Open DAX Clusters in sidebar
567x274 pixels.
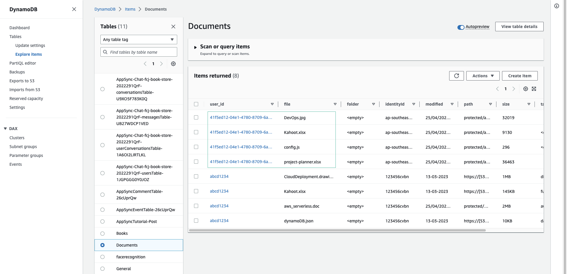17,138
